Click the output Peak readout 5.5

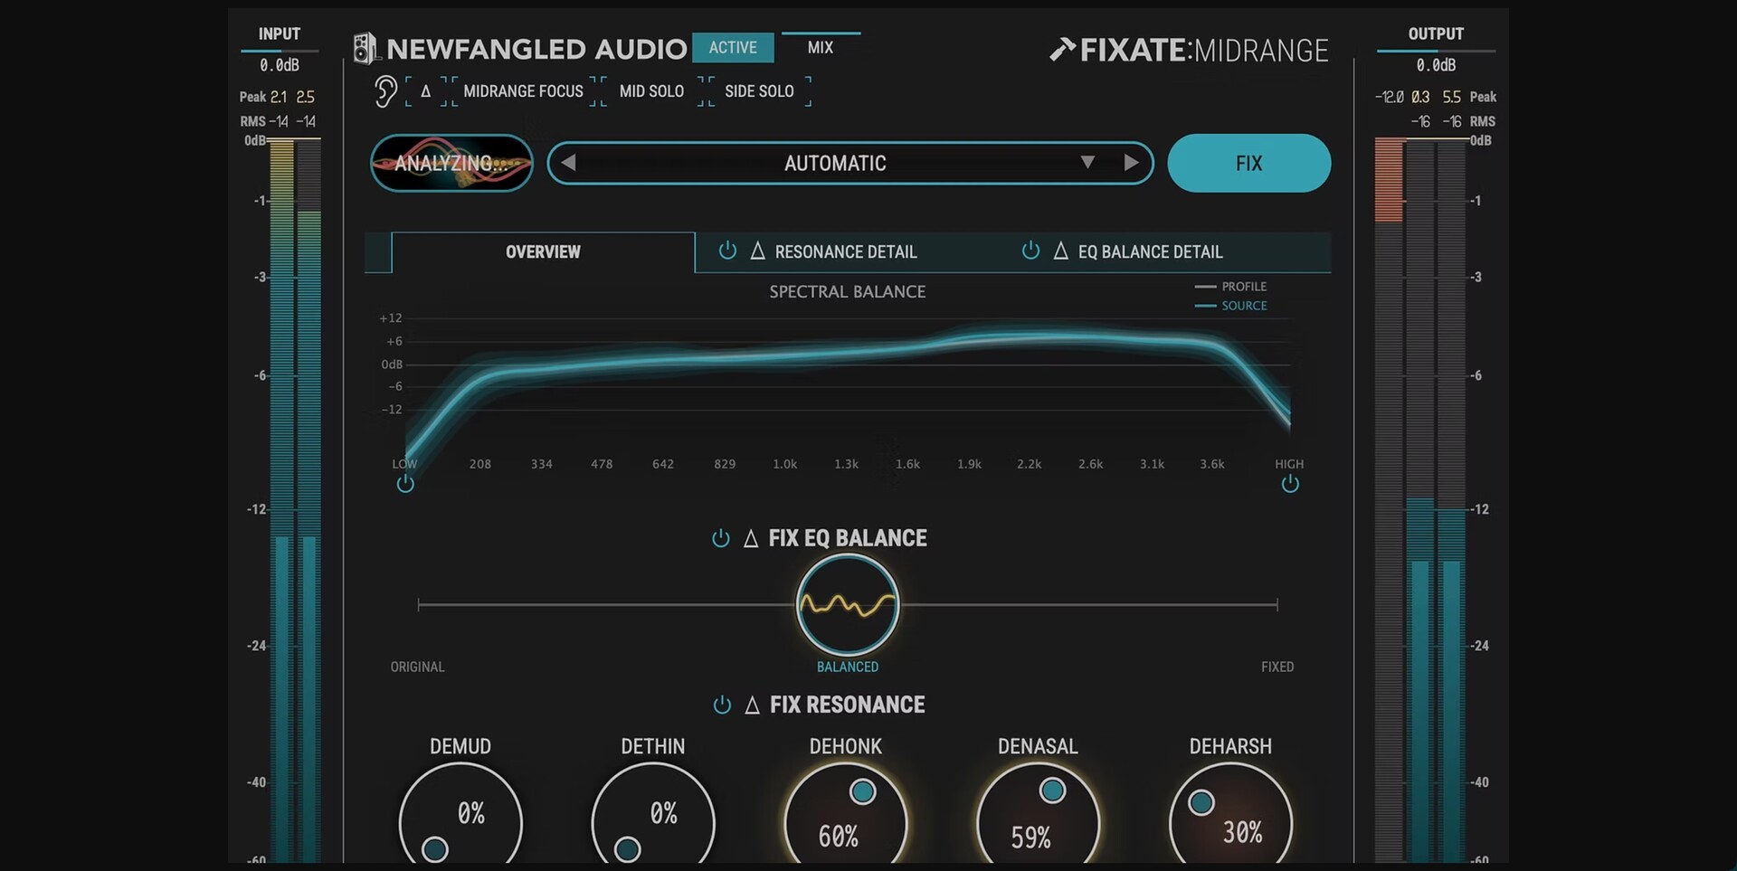click(x=1451, y=97)
